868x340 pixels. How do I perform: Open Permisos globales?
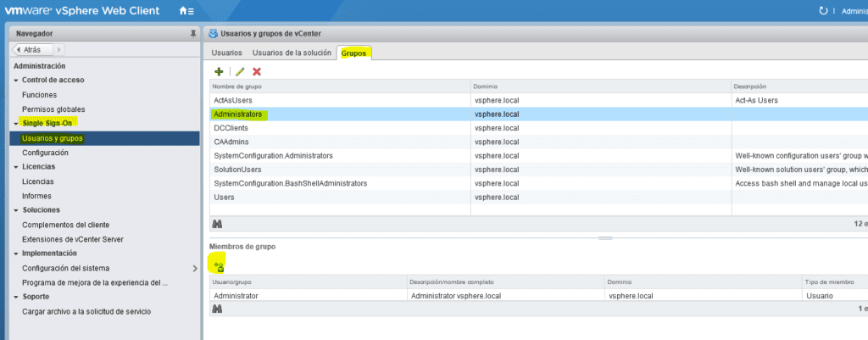pos(53,109)
